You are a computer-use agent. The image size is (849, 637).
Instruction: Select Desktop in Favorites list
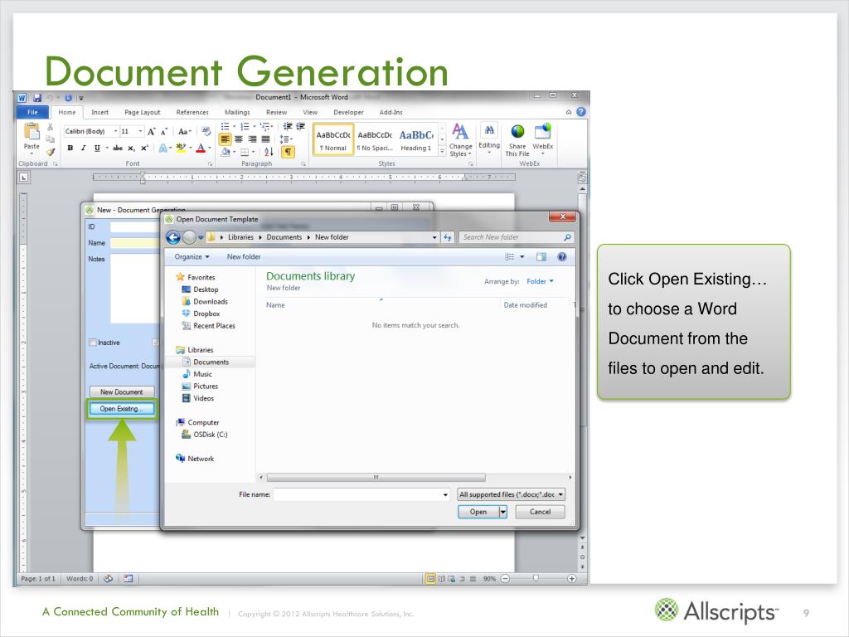(201, 289)
